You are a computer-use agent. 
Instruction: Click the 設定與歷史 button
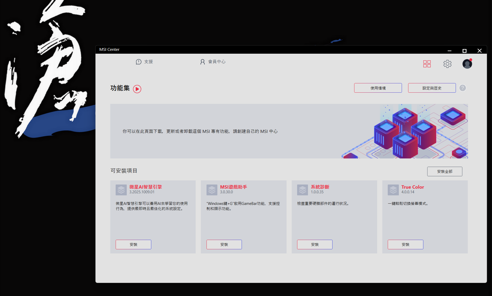432,88
